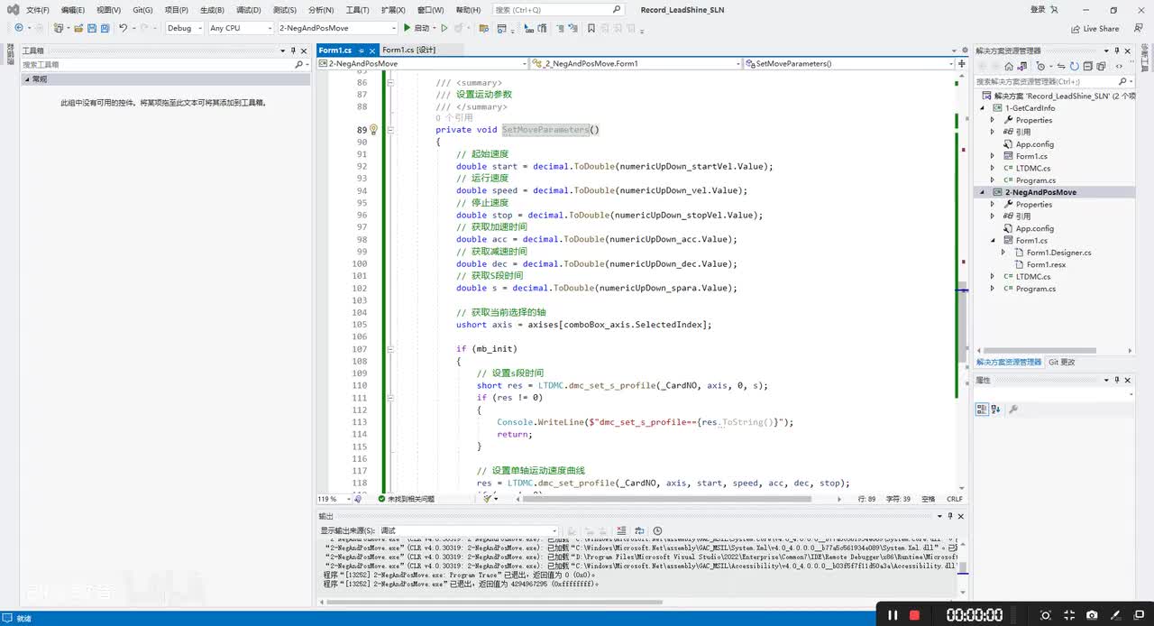Expand the LTDMC.cs node under 2-NegAndPosMove

pyautogui.click(x=993, y=277)
